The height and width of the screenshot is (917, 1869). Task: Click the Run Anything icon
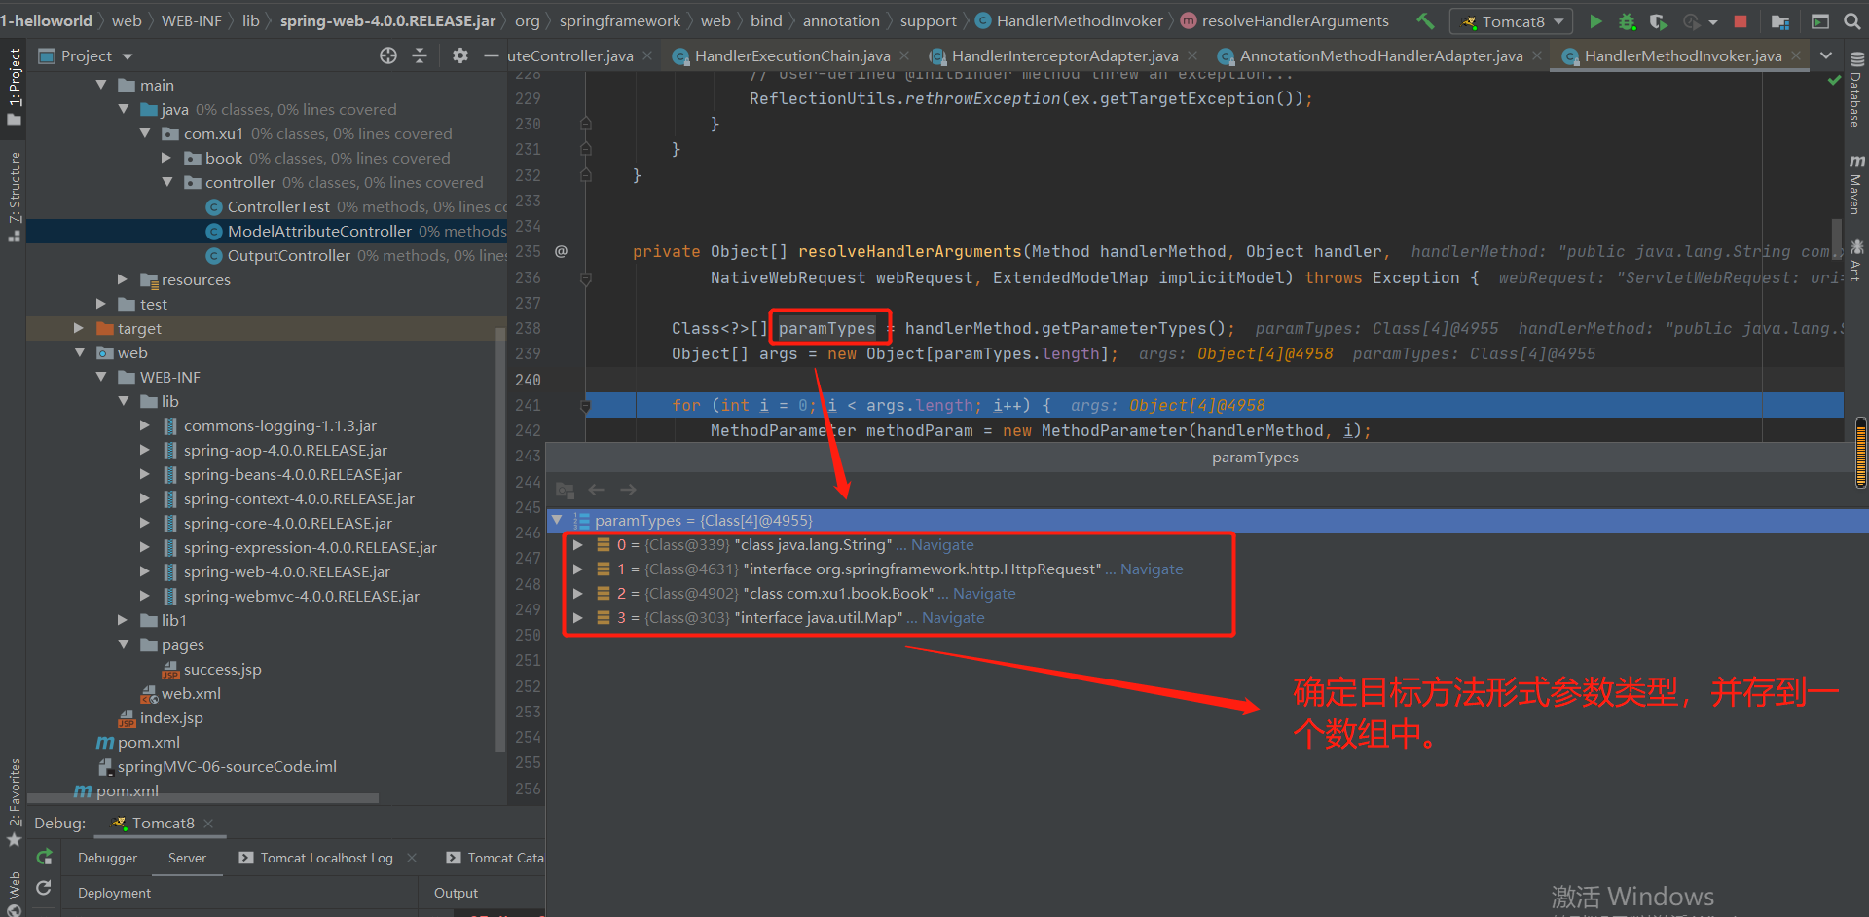(1819, 20)
